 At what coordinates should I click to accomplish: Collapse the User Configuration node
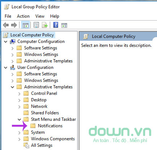(x=5, y=68)
